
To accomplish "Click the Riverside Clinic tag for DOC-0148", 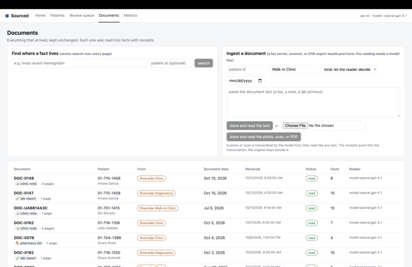I will (151, 179).
